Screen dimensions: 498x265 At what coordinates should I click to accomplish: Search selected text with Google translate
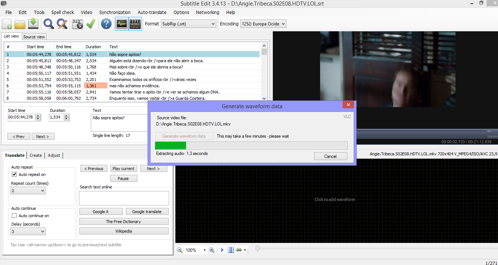(x=147, y=211)
